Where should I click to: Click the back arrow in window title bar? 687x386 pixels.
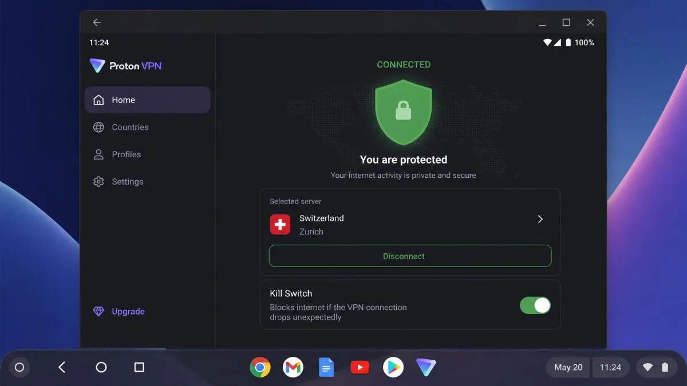97,22
